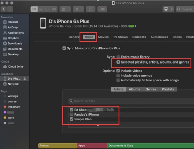Screen dimensions: 194x149
Task: Click the battery indicator beside 90%
Action: [x=132, y=26]
